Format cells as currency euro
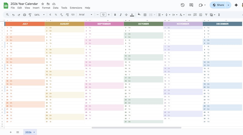The height and width of the screenshot is (135, 243). [x=50, y=15]
